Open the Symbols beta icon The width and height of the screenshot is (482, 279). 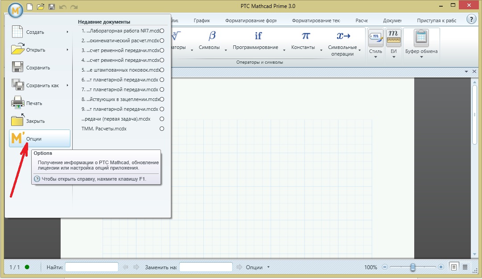(x=212, y=36)
